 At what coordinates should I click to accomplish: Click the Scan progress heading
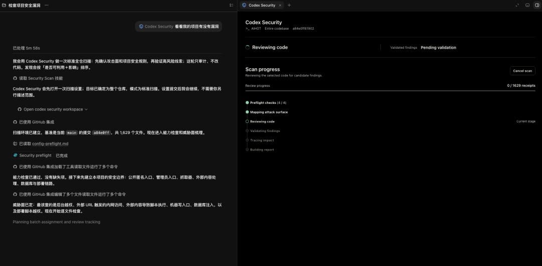point(262,69)
